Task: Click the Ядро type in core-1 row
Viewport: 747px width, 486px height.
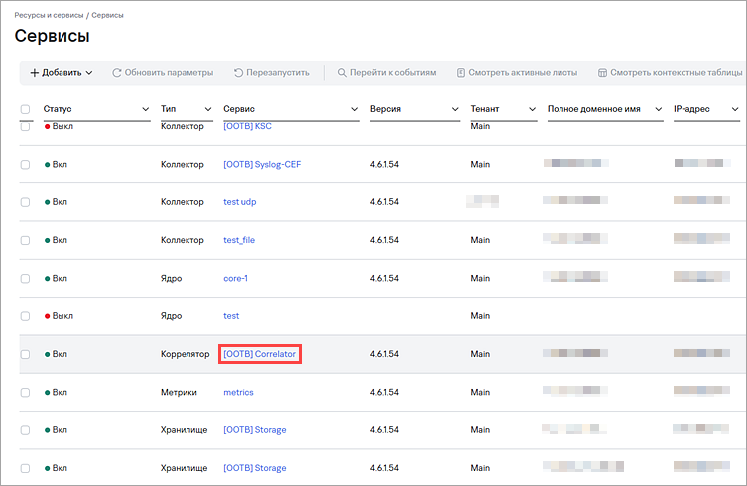Action: pos(171,278)
